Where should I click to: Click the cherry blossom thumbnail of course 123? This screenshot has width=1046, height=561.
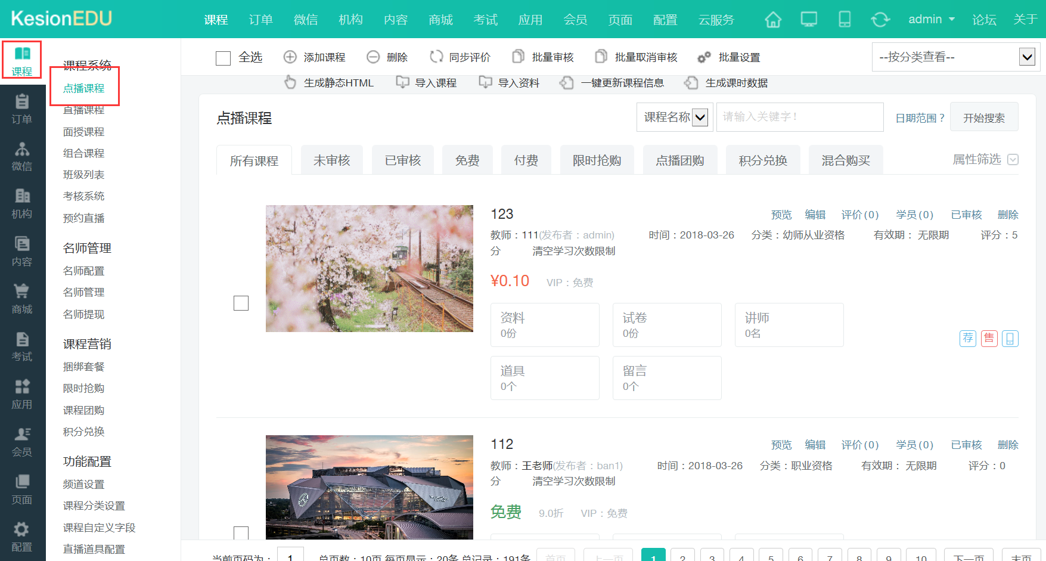click(369, 268)
